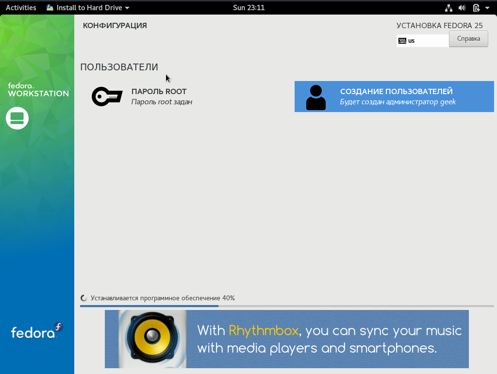The width and height of the screenshot is (497, 374).
Task: Click the Fedora Workstation laptop icon in sidebar
Action: 17,118
